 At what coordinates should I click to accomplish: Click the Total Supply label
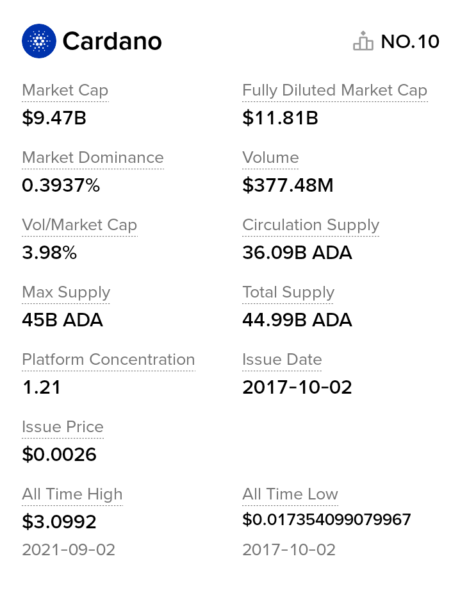click(288, 292)
